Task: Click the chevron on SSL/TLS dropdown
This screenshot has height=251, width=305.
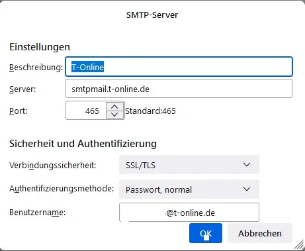Action: coord(247,165)
